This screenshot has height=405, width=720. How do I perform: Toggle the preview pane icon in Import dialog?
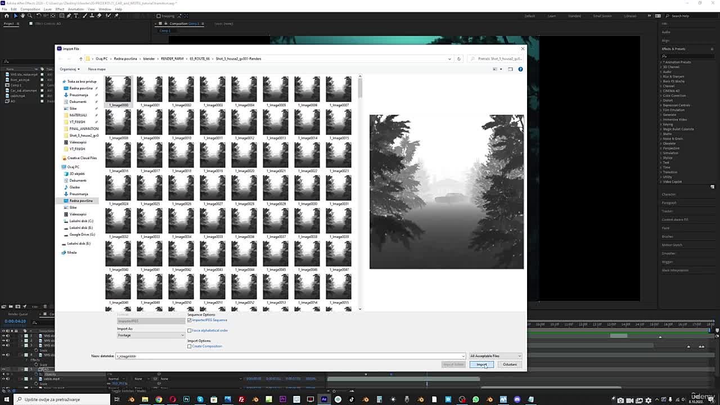click(x=510, y=69)
